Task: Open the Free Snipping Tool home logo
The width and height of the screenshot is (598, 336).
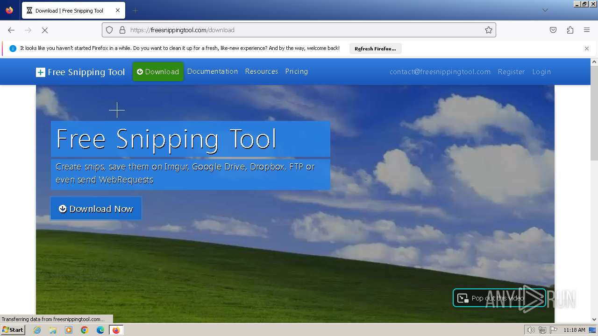Action: pos(80,72)
